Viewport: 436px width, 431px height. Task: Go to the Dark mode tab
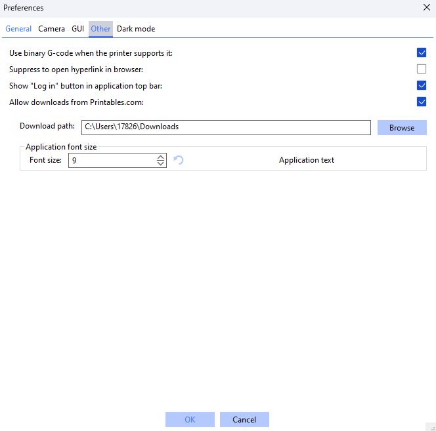click(x=136, y=29)
